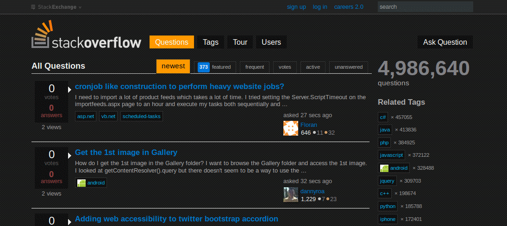Select the newest sort tab
Viewport: 507px width, 226px height.
point(173,66)
